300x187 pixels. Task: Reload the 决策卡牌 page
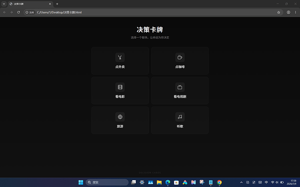coord(19,12)
